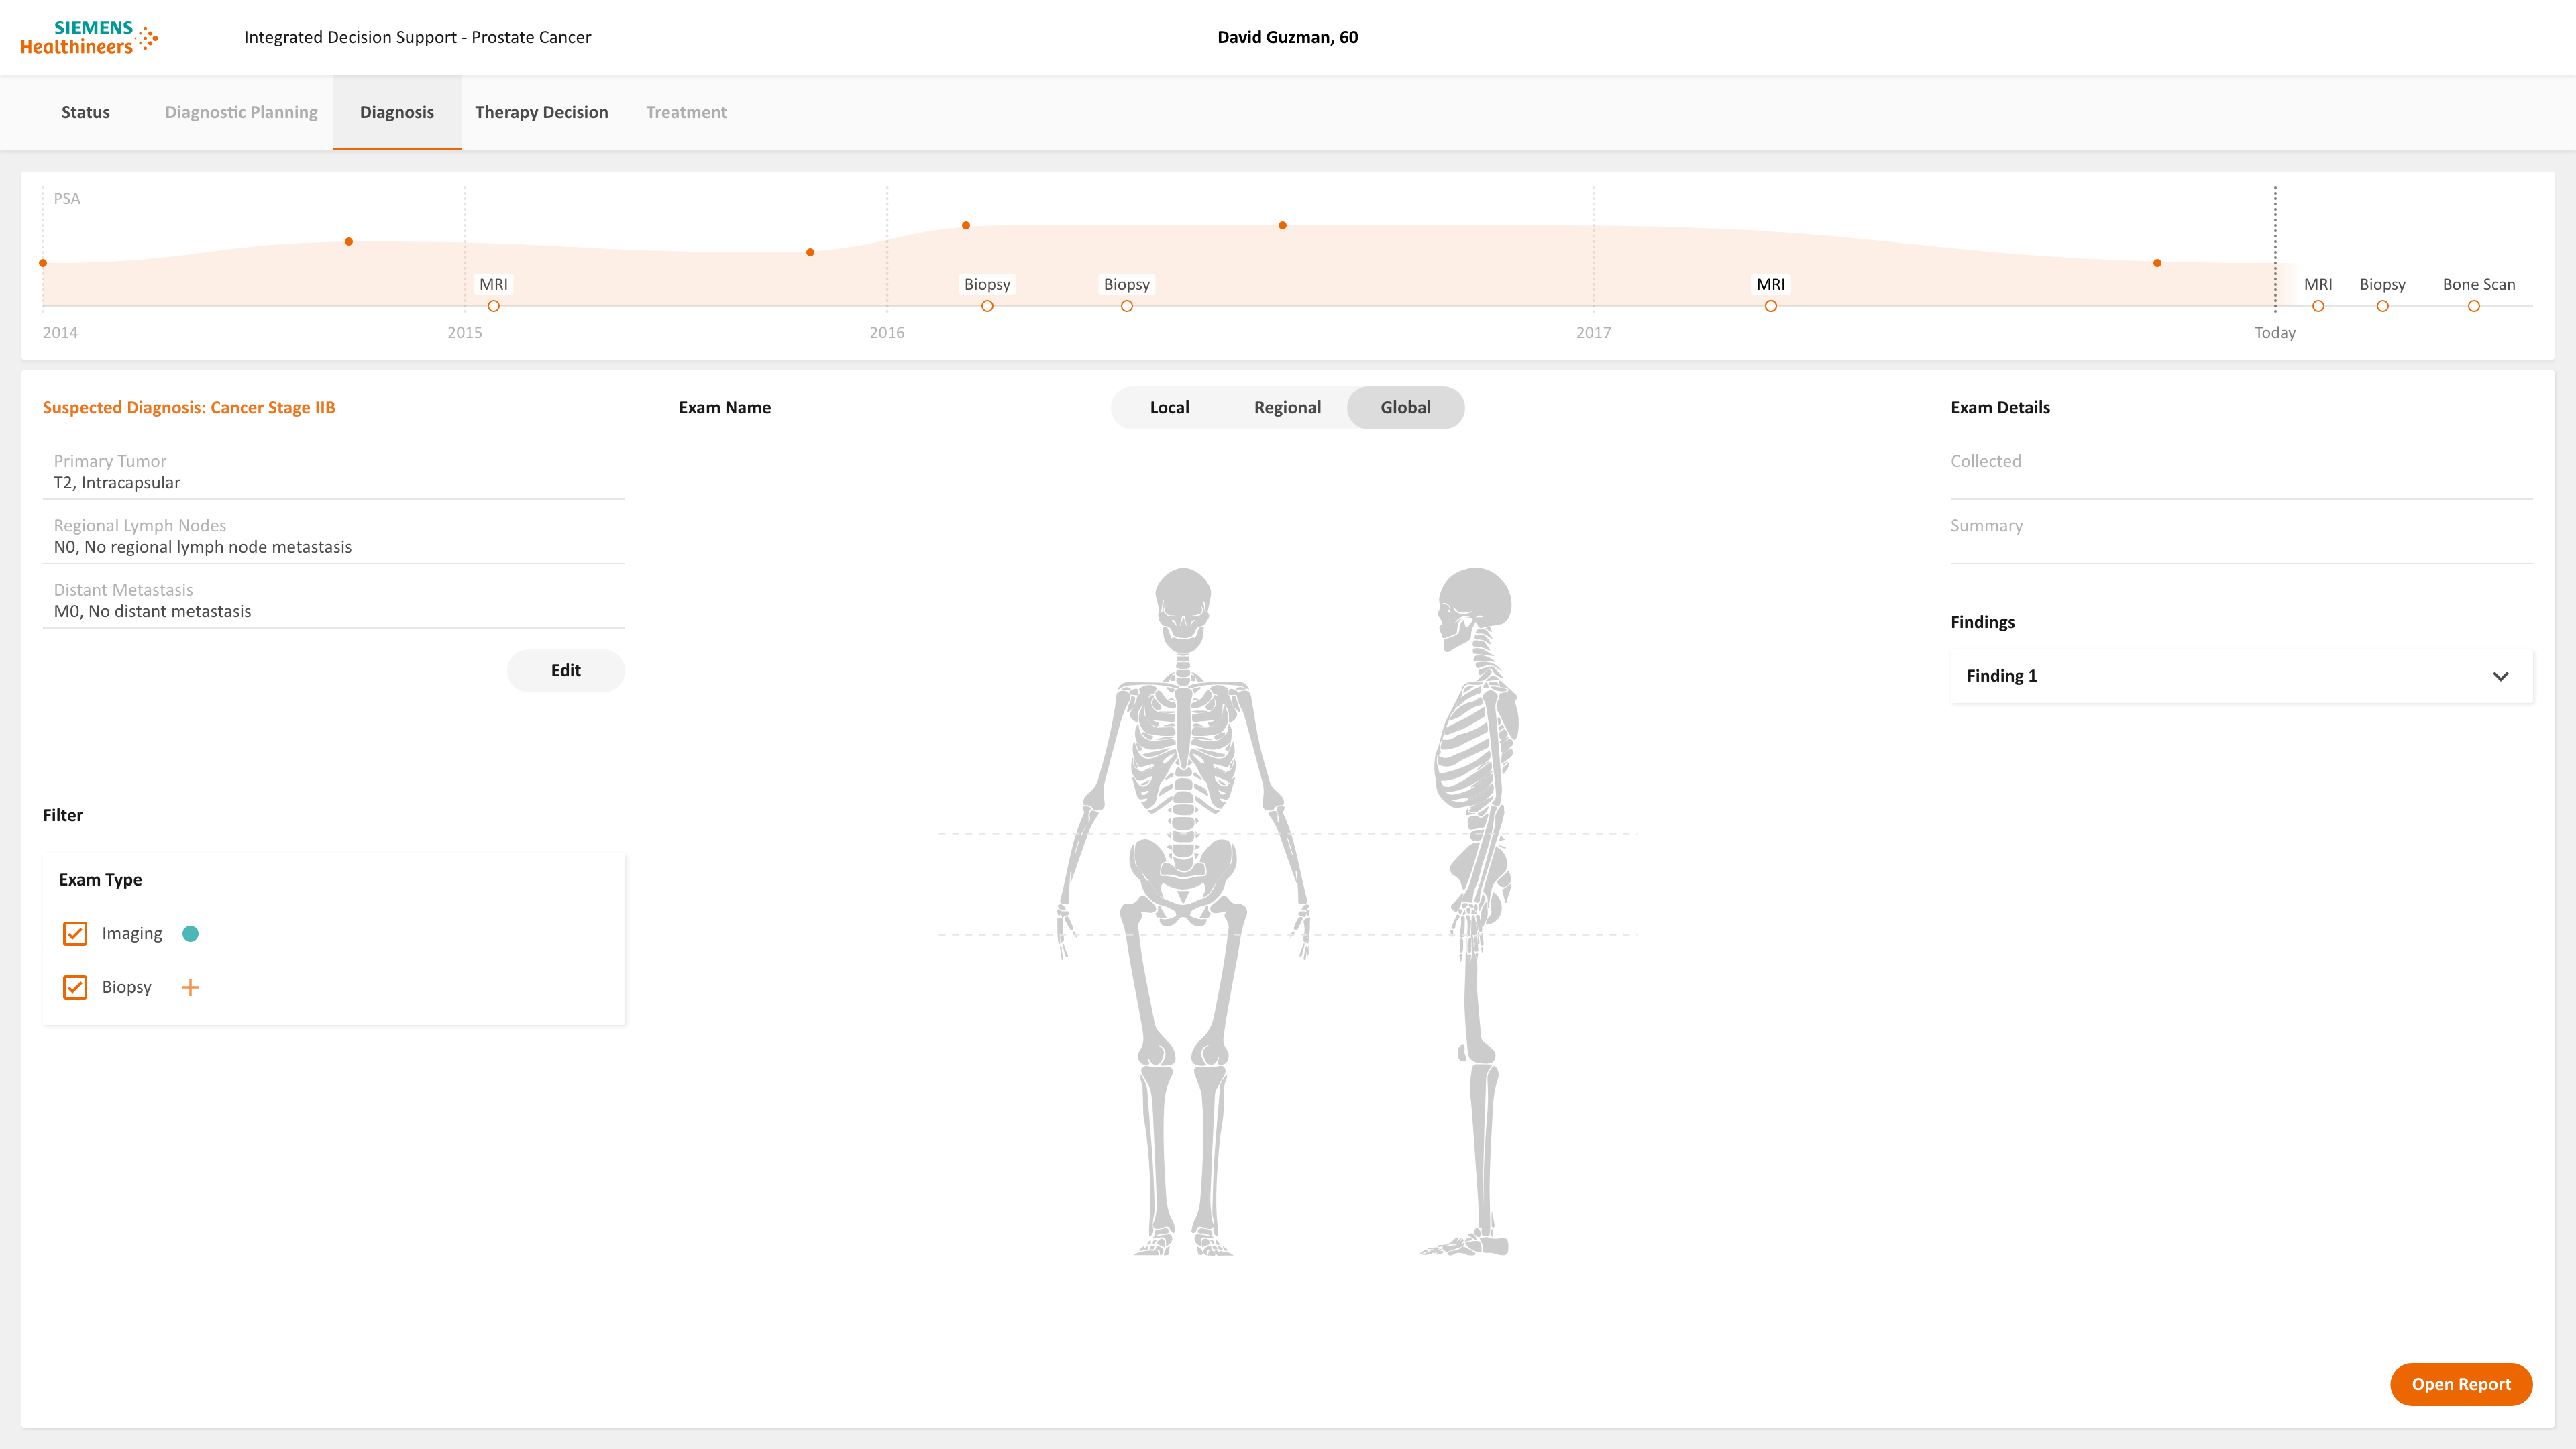The image size is (2576, 1449).
Task: Switch to the Diagnosis tab
Action: 397,112
